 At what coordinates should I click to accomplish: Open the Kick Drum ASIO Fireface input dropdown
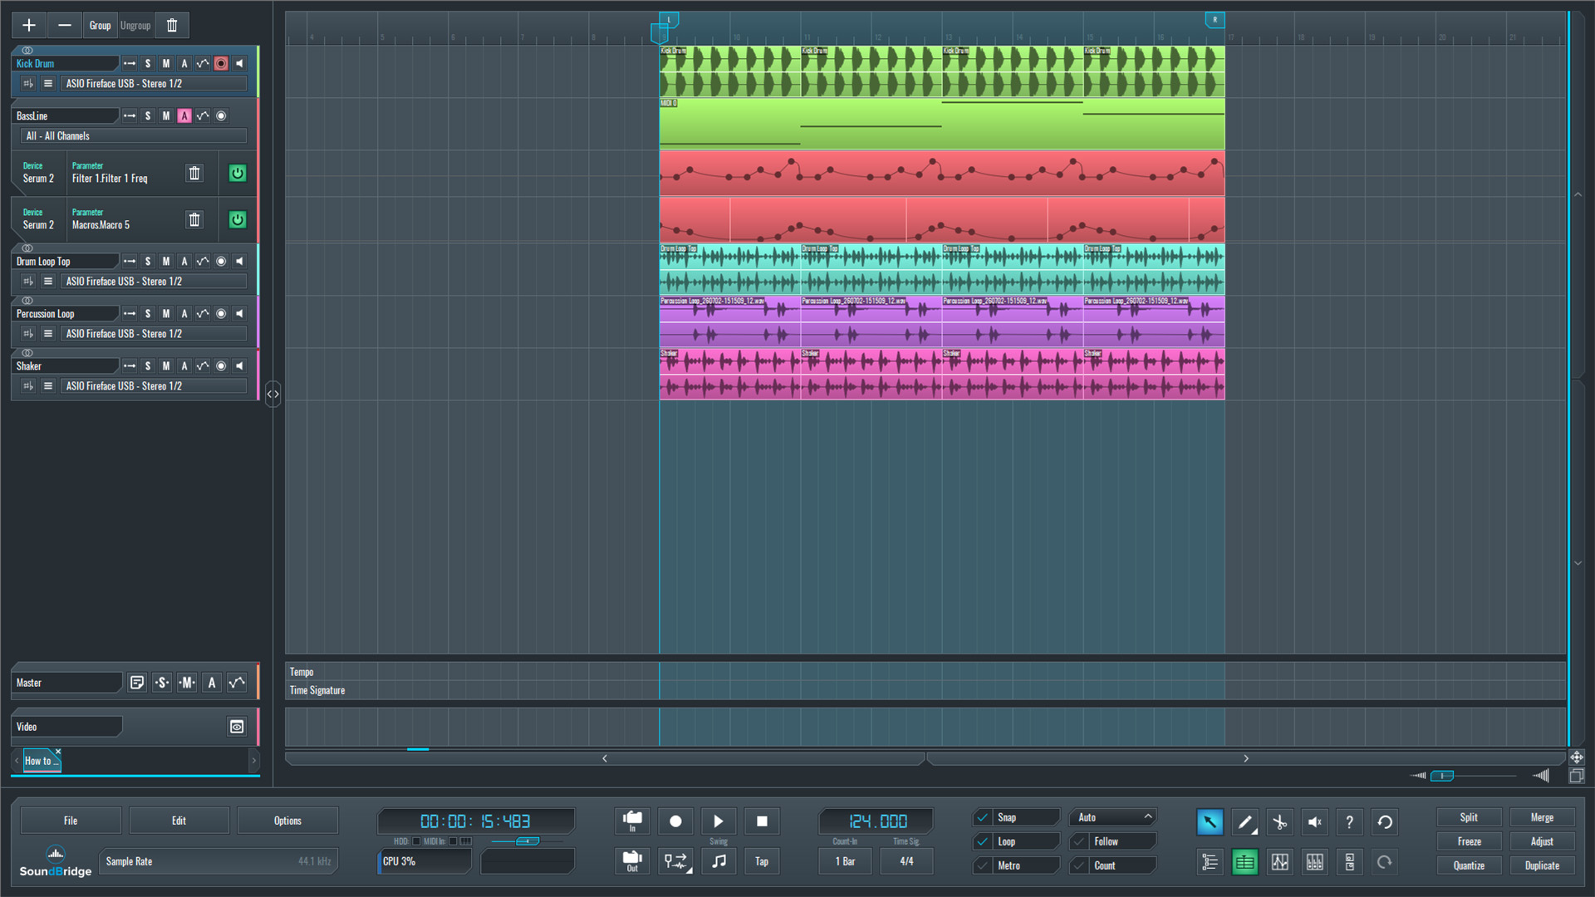[154, 84]
